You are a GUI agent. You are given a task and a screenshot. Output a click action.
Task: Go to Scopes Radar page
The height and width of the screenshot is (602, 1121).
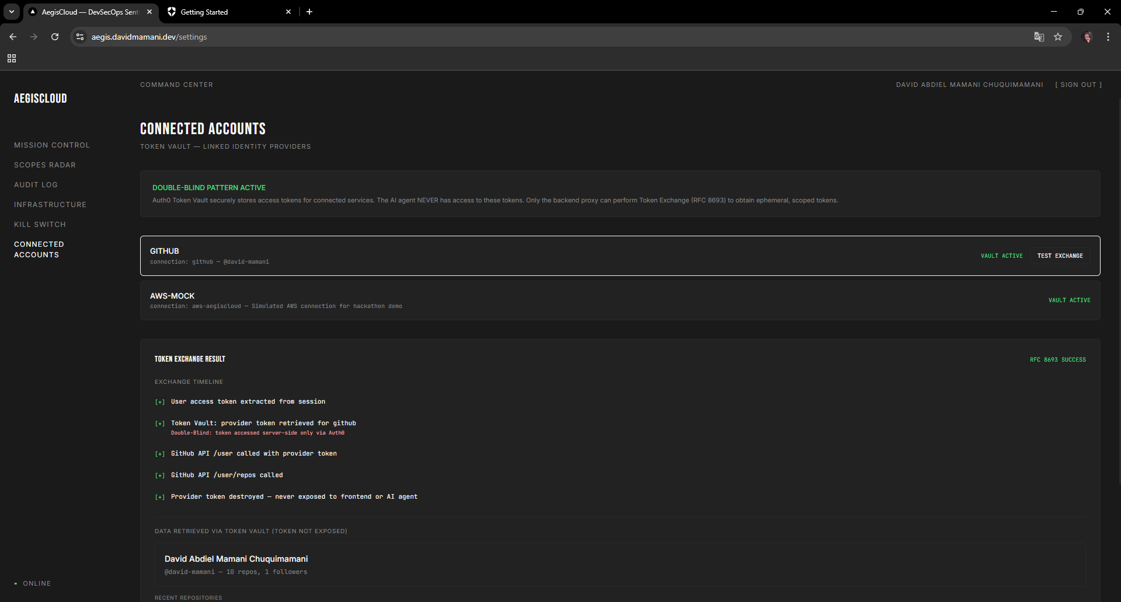(45, 165)
